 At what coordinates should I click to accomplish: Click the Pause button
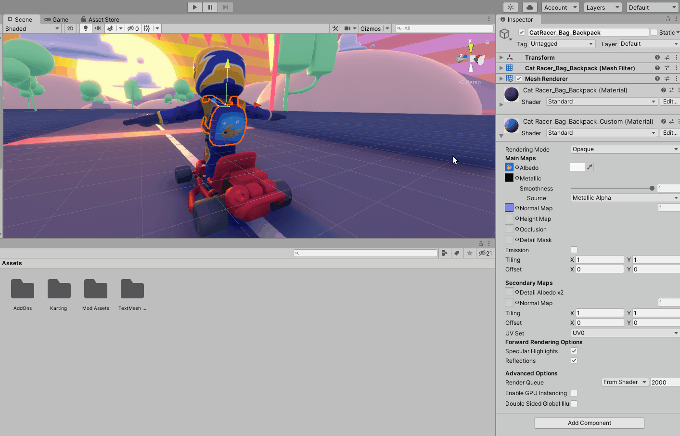(x=210, y=7)
